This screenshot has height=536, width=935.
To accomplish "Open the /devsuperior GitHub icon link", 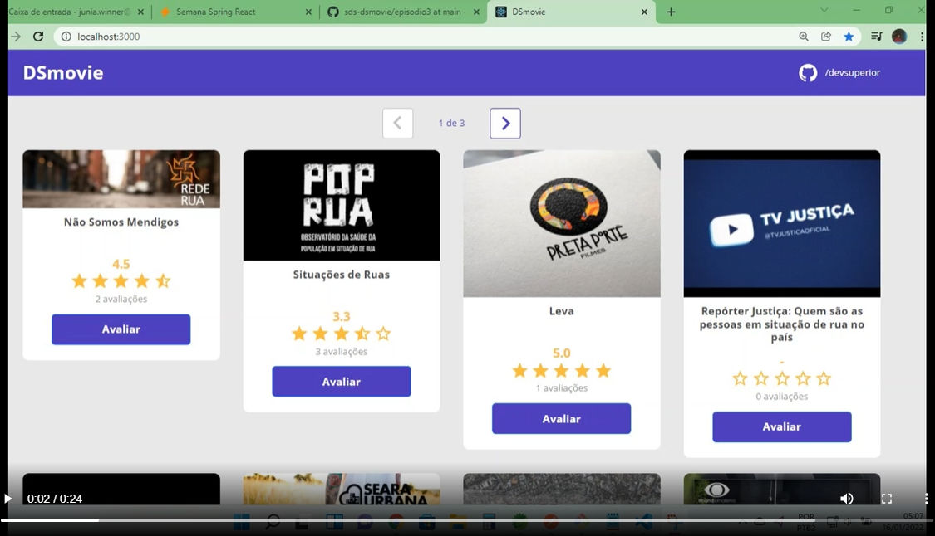I will pyautogui.click(x=808, y=73).
